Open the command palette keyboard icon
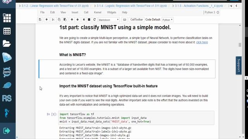 pos(125,20)
